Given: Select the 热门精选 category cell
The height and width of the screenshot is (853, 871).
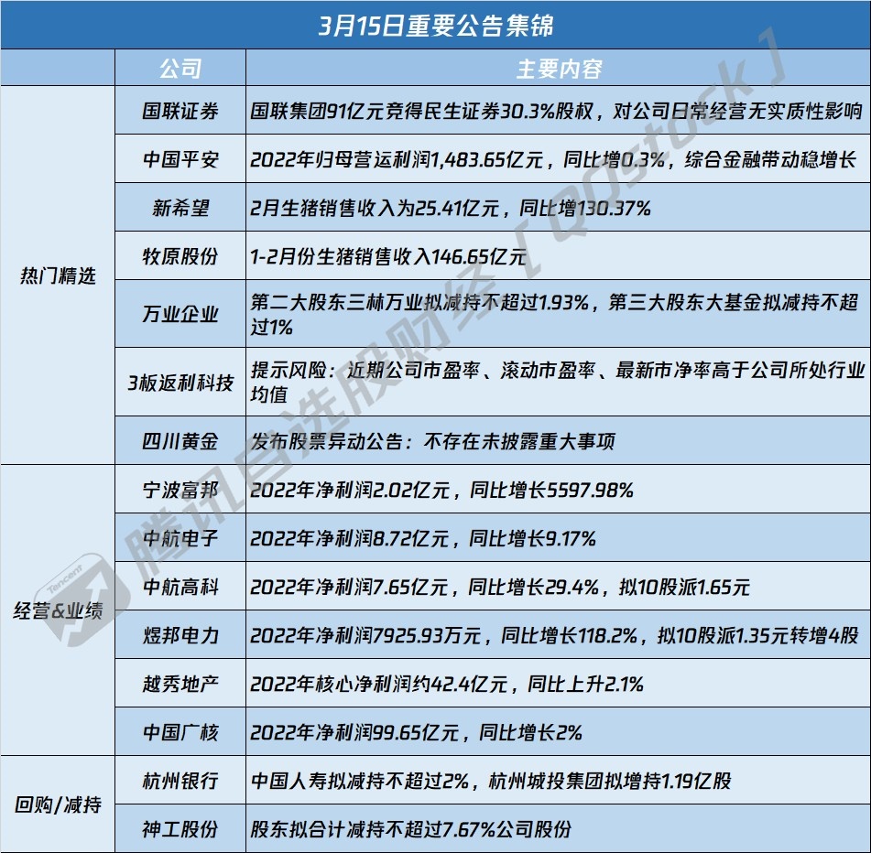Looking at the screenshot, I should click(58, 275).
